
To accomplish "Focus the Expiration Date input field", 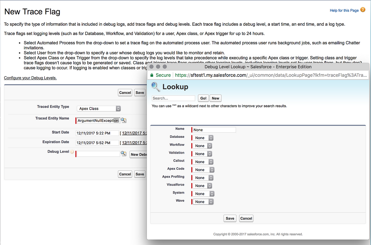I will (97, 143).
